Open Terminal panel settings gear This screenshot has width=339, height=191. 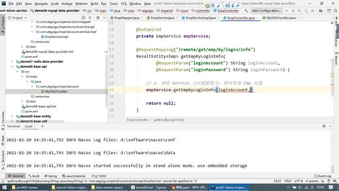(x=324, y=126)
